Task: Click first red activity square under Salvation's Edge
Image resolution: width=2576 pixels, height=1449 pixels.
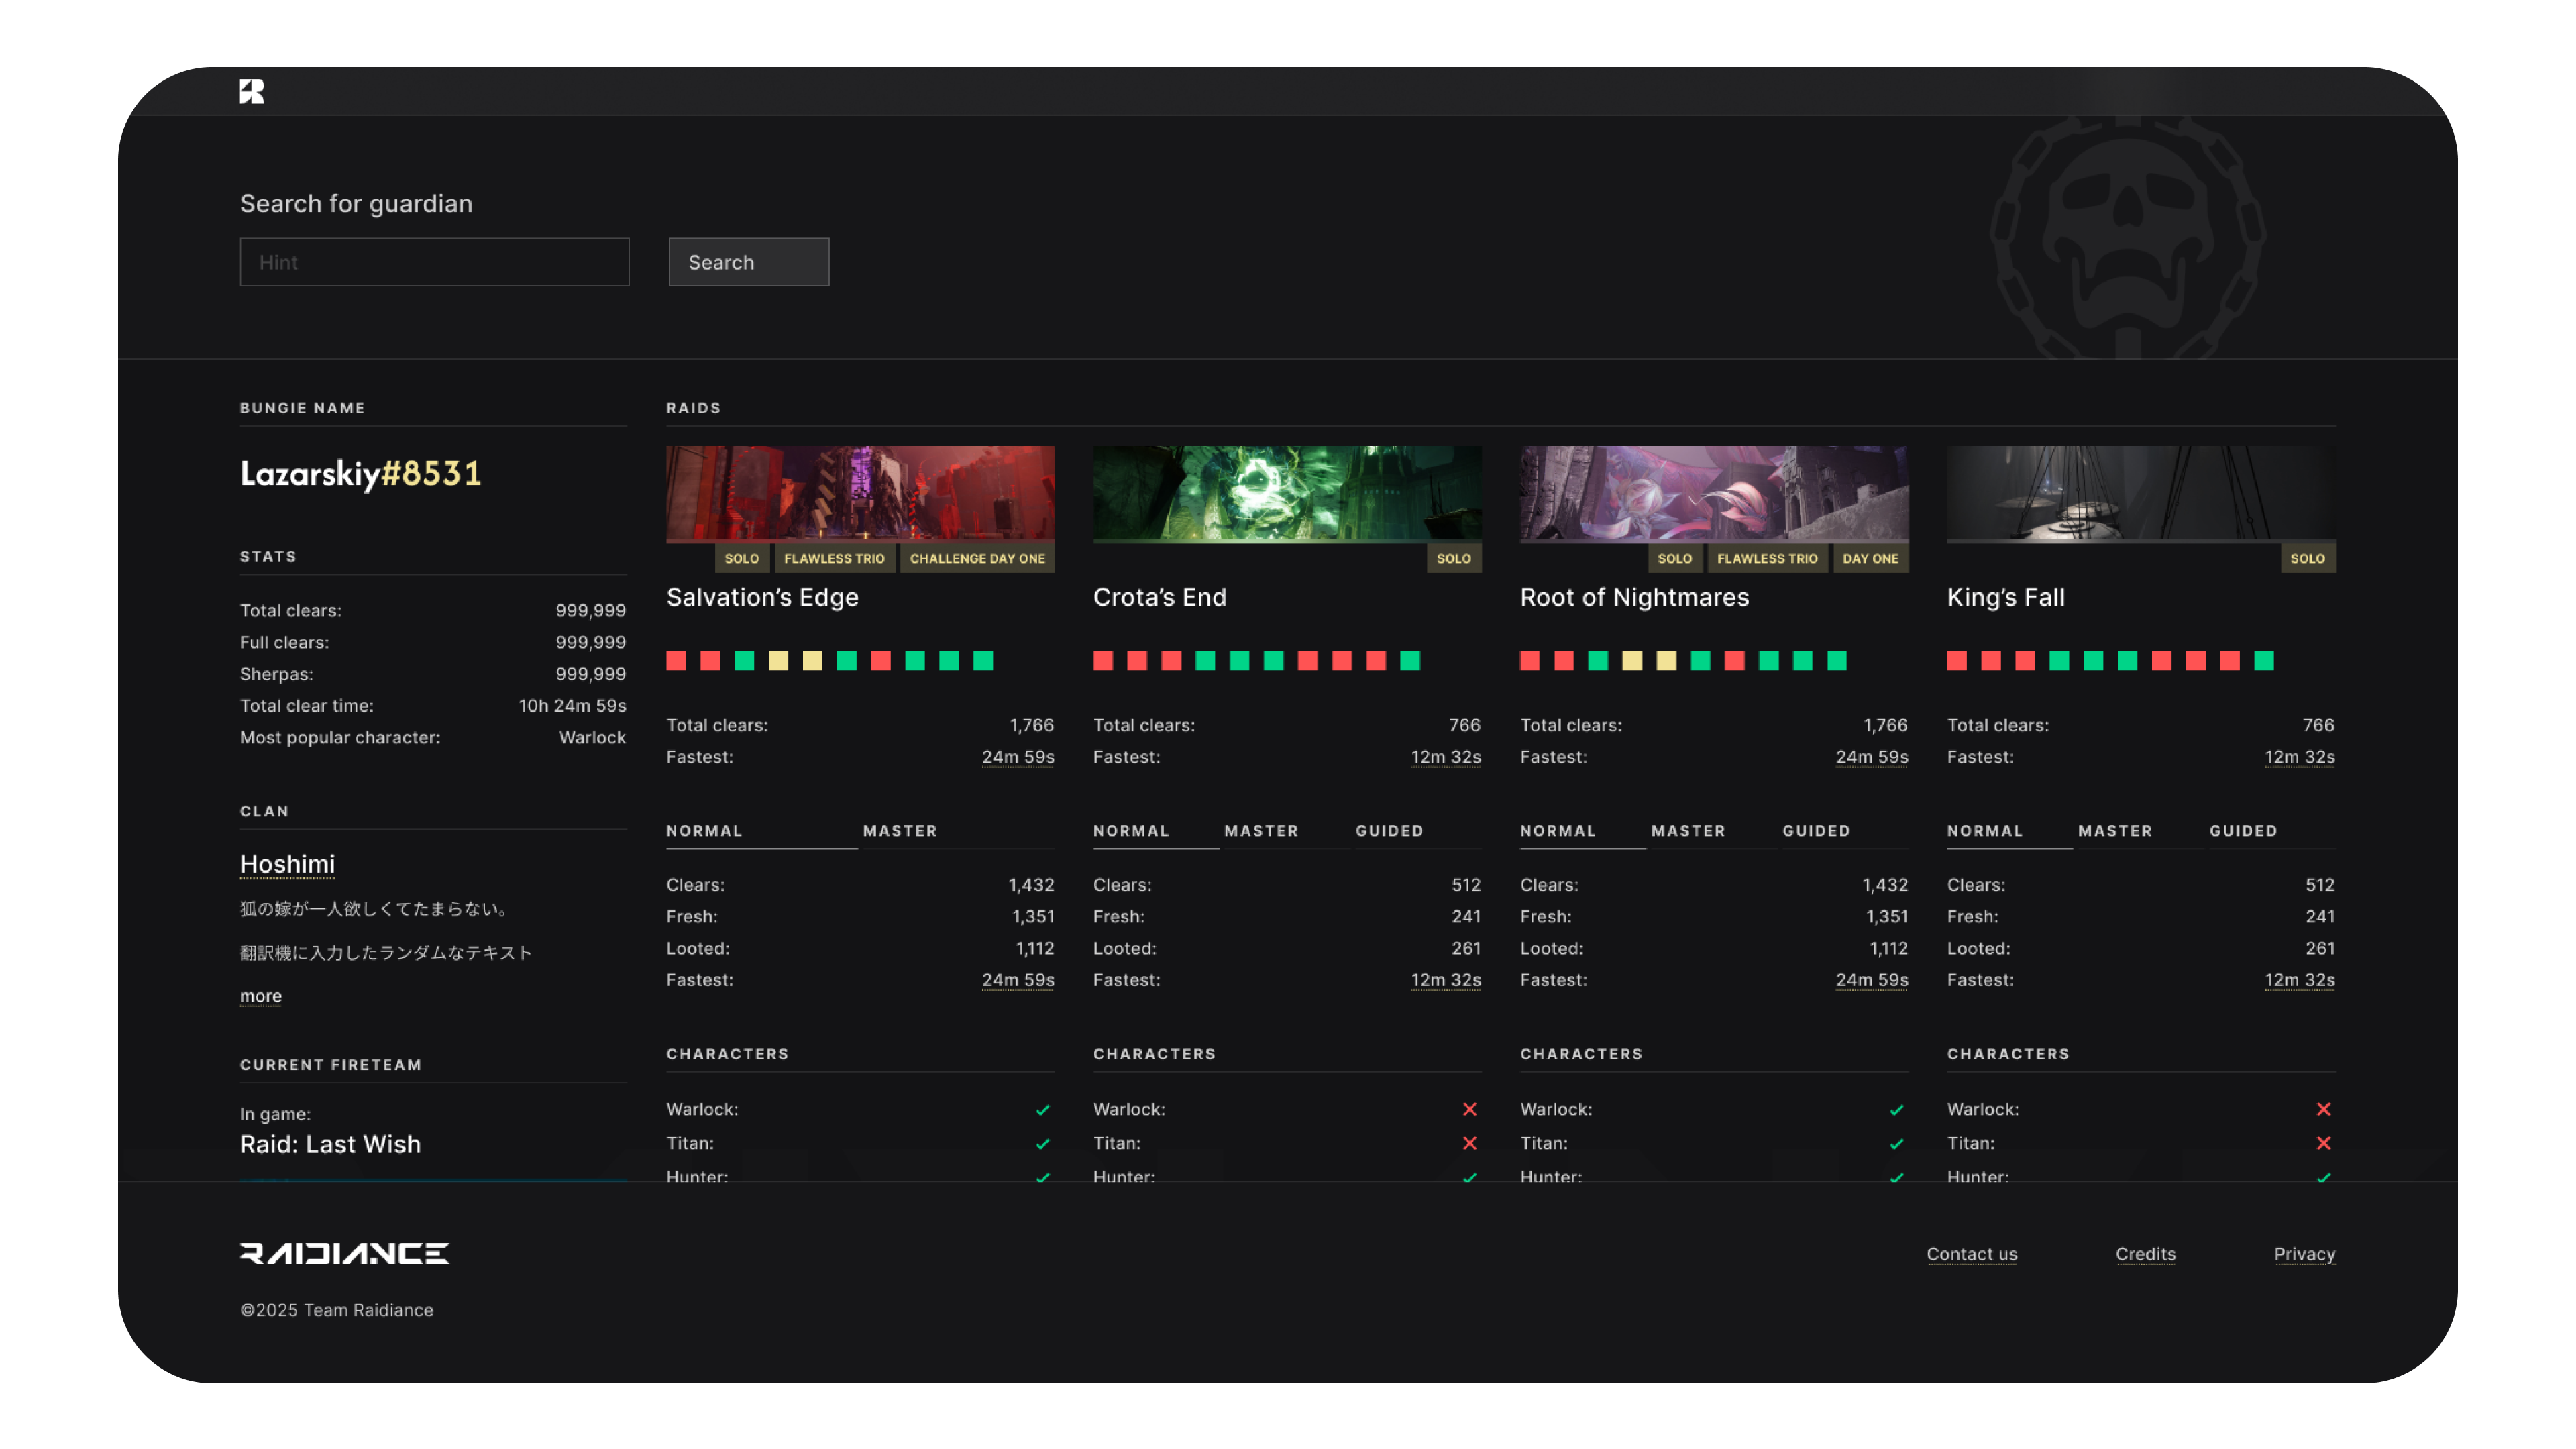Action: point(676,660)
